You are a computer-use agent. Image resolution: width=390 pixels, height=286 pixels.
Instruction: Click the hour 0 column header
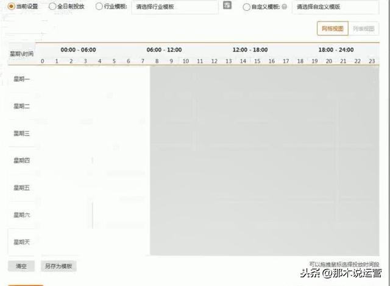click(42, 61)
